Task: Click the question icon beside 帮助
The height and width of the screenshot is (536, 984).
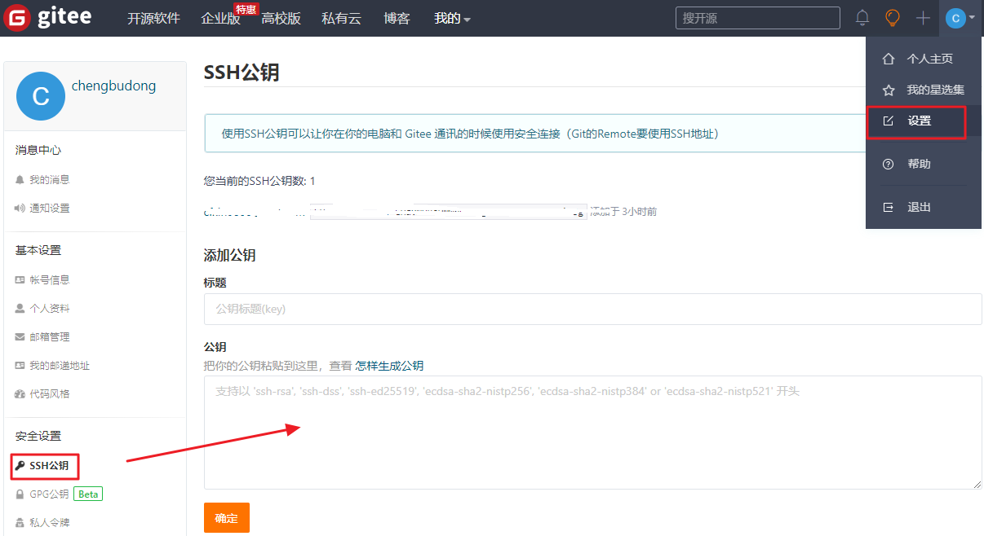Action: tap(889, 164)
